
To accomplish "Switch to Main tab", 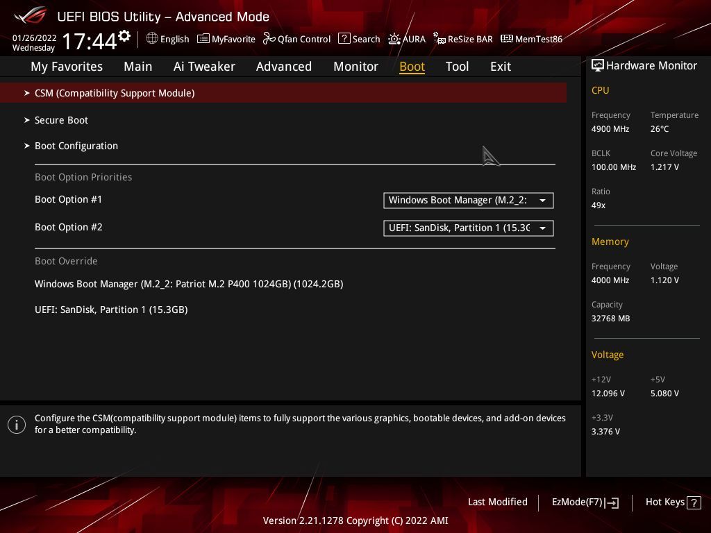I will [x=138, y=67].
